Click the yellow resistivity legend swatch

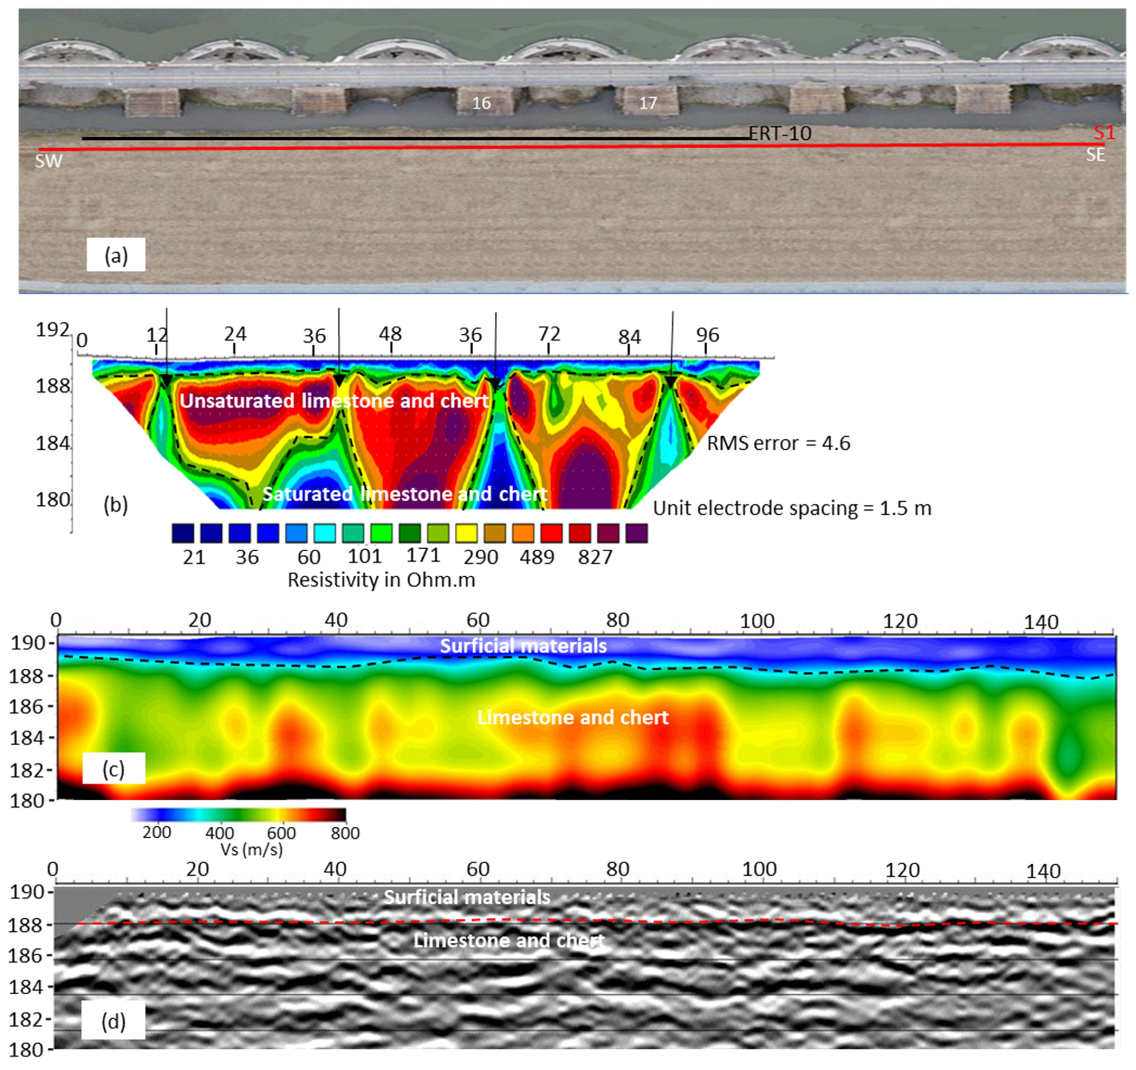[x=466, y=533]
